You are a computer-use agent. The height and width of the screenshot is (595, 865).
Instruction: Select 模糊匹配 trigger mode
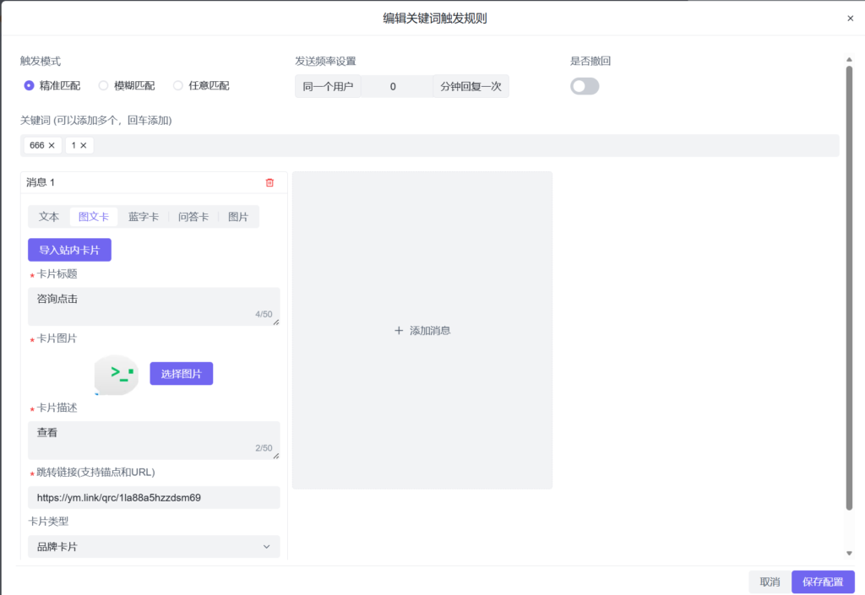coord(104,85)
